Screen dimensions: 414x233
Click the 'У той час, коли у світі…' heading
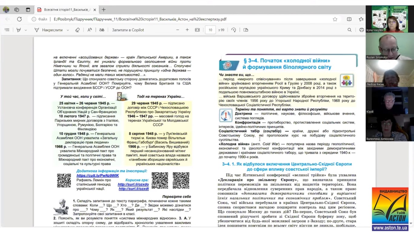pyautogui.click(x=83, y=96)
